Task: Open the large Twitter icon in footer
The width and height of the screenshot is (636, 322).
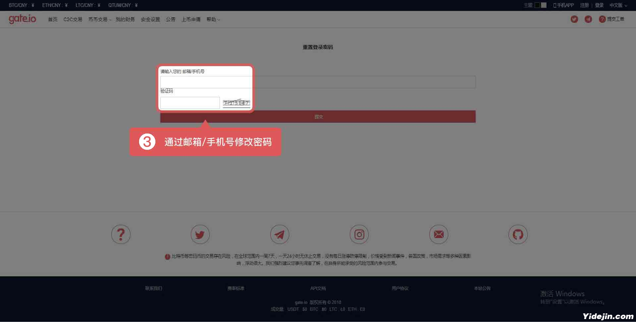Action: pyautogui.click(x=200, y=234)
